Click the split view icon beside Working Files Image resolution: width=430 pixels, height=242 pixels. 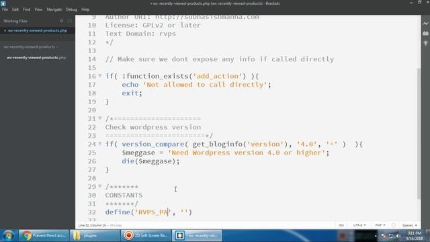click(x=70, y=21)
